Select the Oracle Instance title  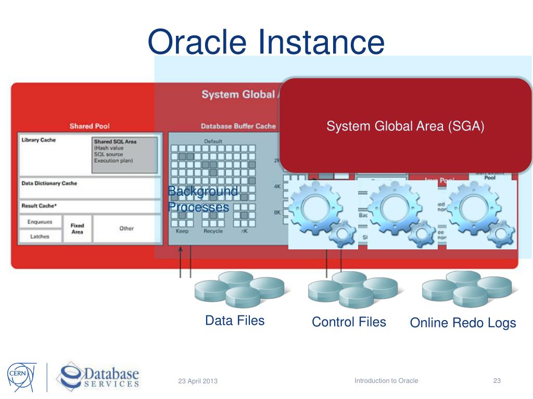pyautogui.click(x=266, y=42)
